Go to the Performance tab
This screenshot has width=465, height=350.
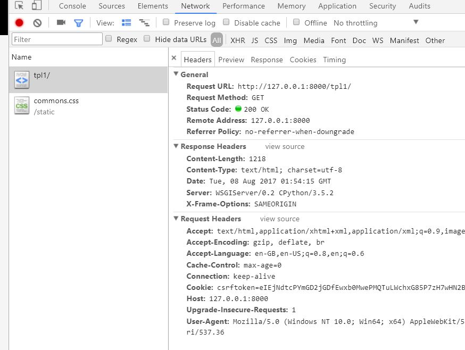244,6
